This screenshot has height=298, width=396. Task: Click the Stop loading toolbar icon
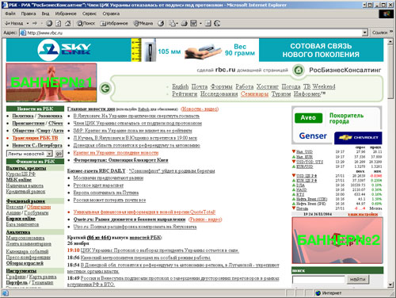tap(49, 24)
